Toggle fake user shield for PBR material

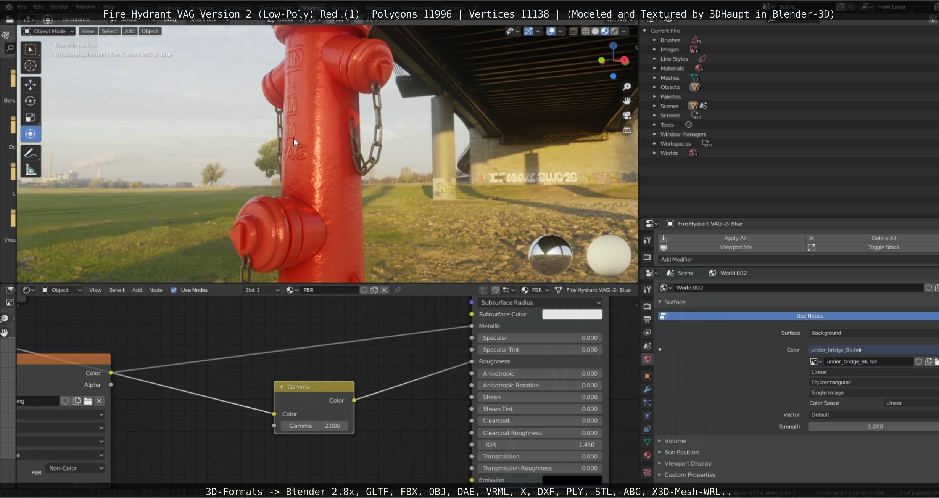point(364,290)
